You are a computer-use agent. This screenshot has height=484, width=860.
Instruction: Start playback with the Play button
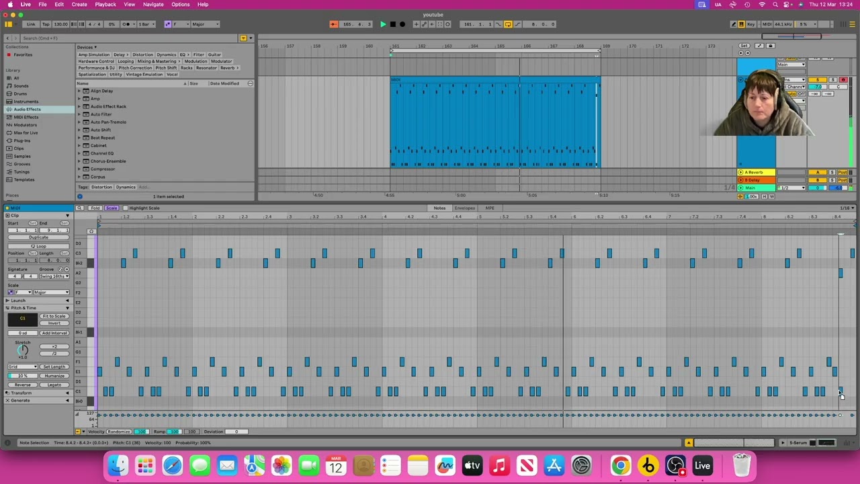pos(383,24)
